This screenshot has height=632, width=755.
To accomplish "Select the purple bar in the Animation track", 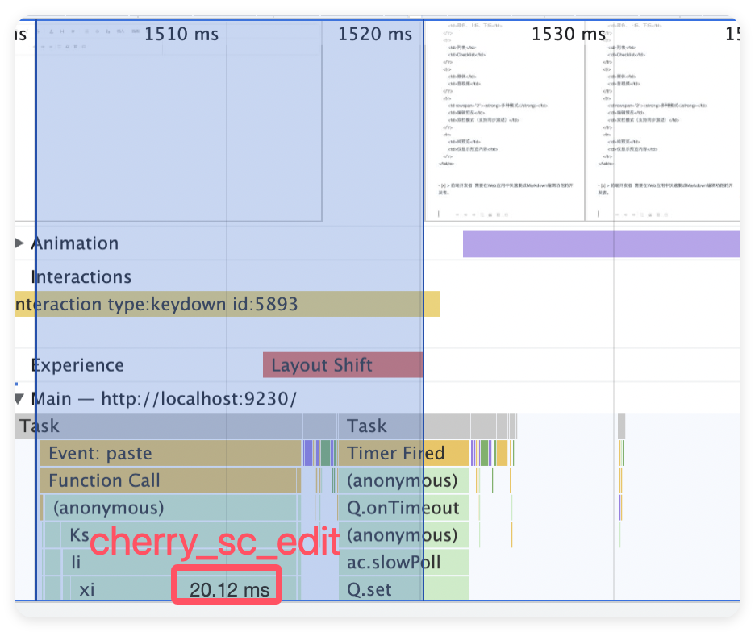I will coord(601,243).
